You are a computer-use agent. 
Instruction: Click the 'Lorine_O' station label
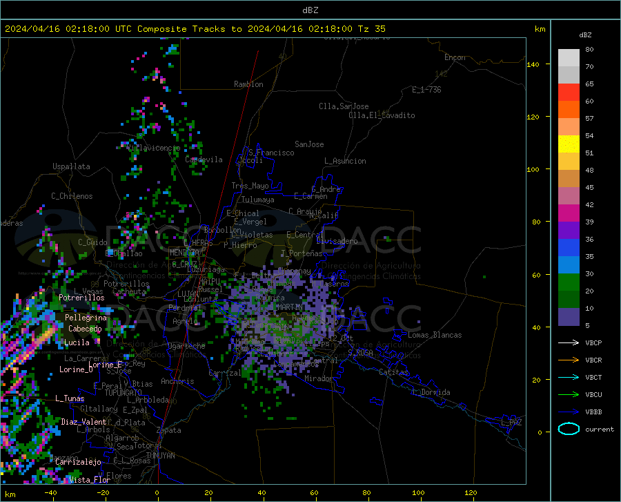pos(76,369)
